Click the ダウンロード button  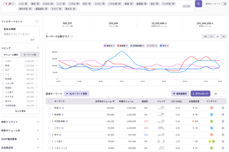(200, 94)
